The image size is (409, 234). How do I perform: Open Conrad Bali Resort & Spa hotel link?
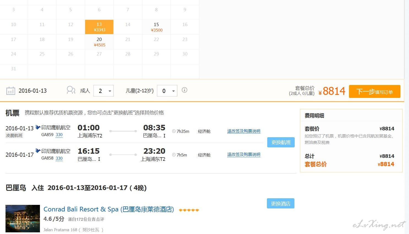(109, 209)
